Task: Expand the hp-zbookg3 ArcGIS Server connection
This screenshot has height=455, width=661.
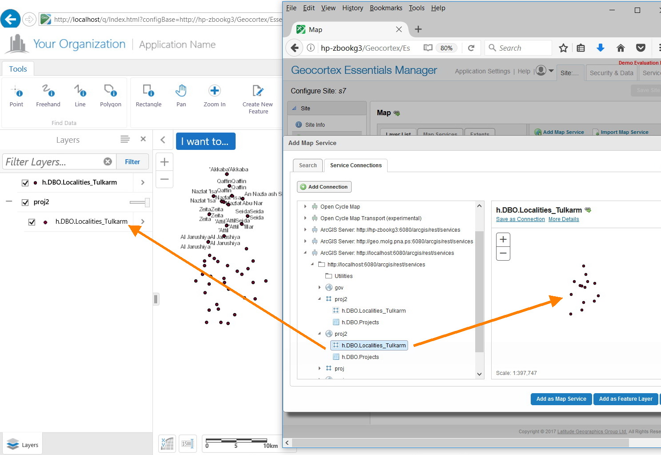Action: pyautogui.click(x=305, y=230)
